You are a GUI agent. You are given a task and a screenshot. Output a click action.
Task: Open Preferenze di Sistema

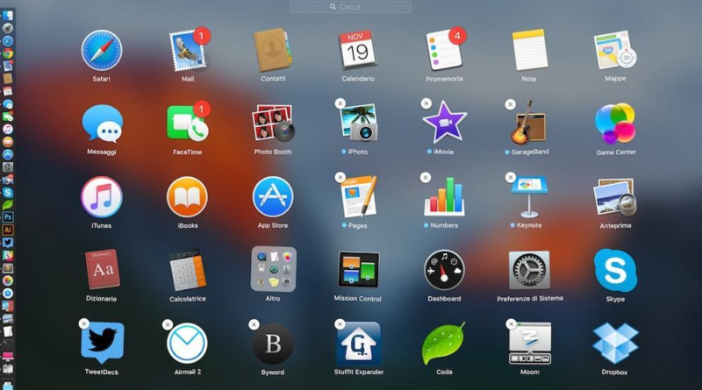point(529,270)
